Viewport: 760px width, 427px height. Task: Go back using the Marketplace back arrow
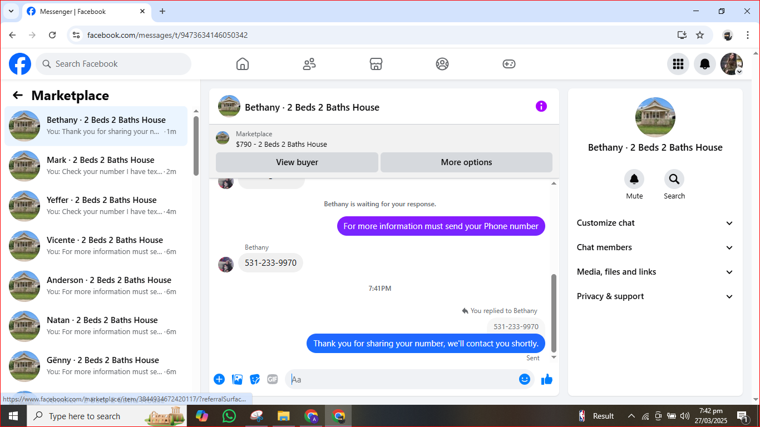(x=18, y=95)
